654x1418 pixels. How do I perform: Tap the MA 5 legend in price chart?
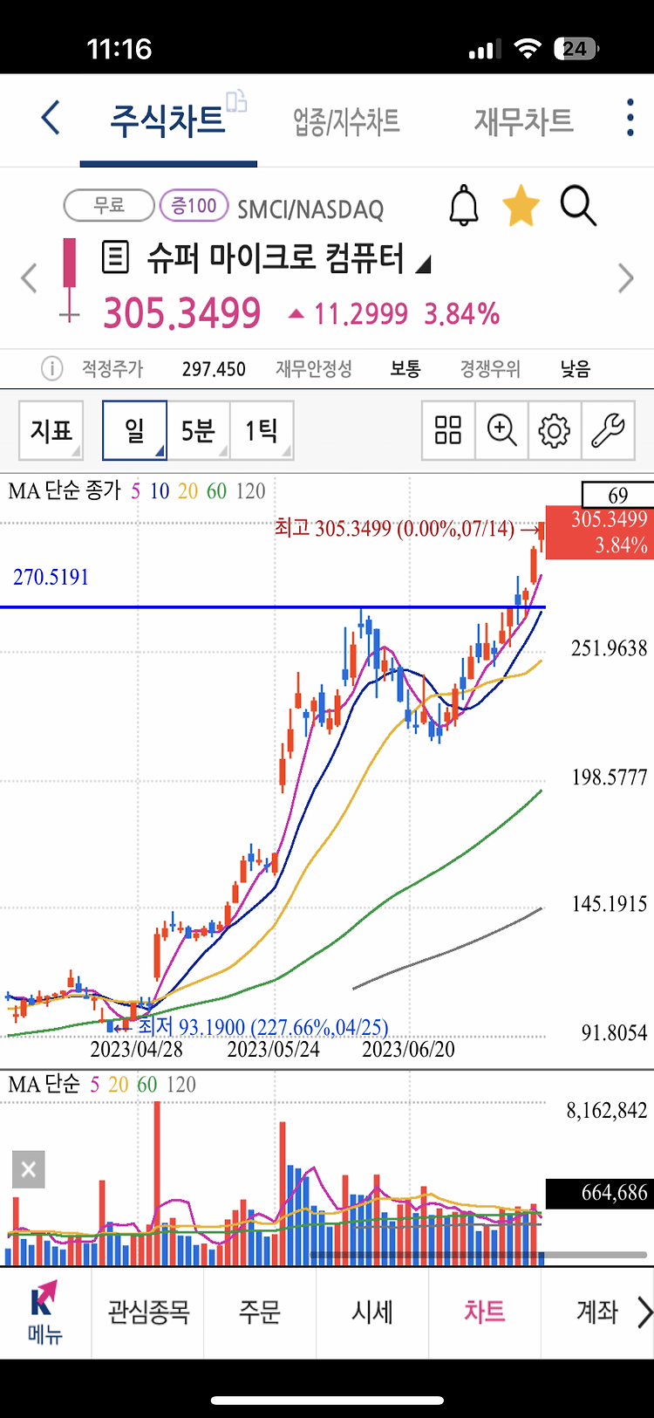(x=135, y=491)
